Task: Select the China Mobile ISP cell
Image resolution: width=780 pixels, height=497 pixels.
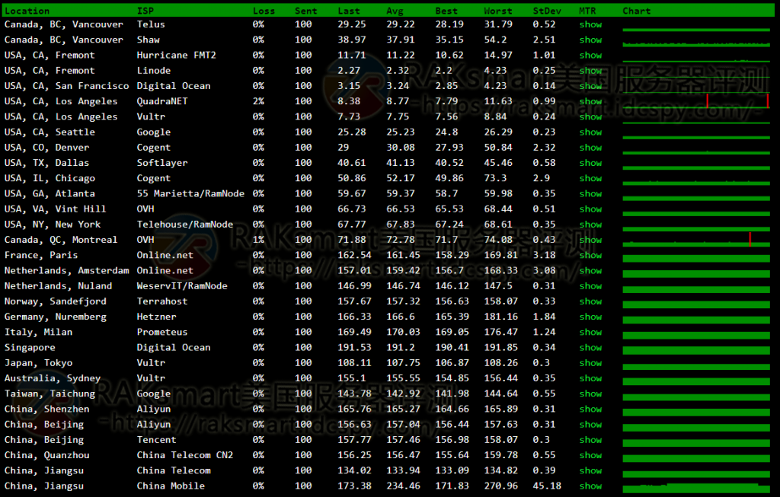Action: pyautogui.click(x=171, y=486)
